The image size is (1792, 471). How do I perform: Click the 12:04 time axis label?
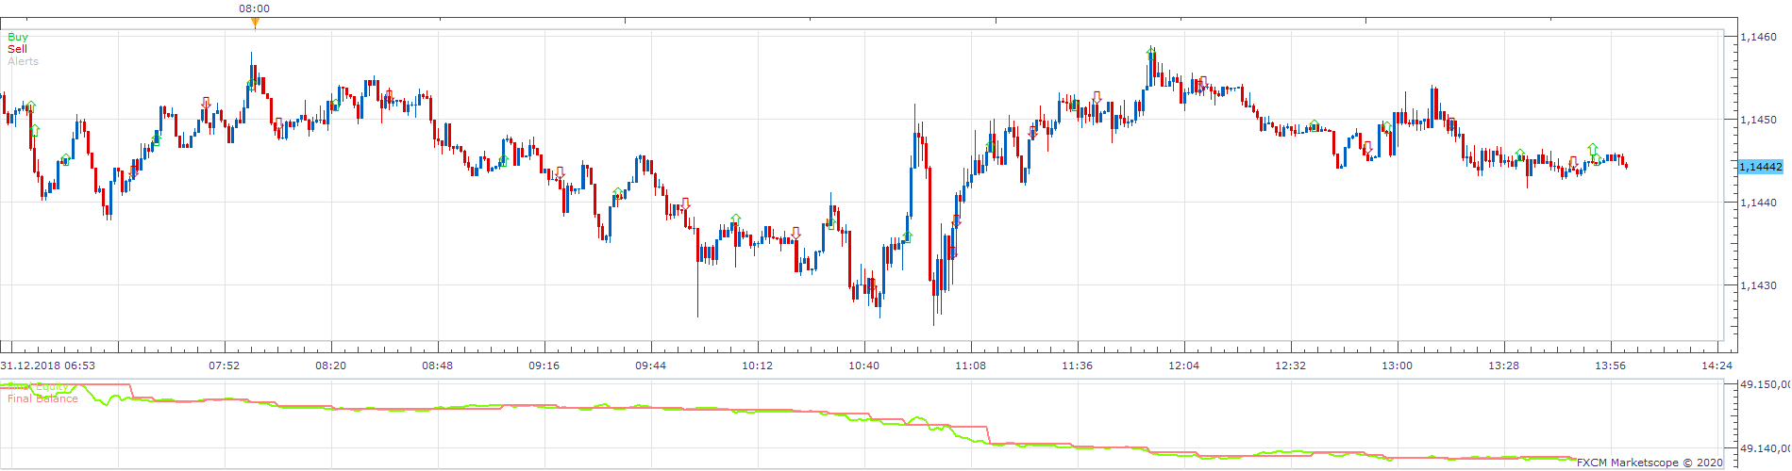point(1184,365)
